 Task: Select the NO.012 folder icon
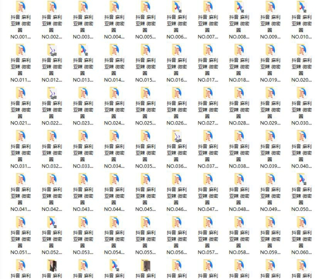click(x=52, y=50)
